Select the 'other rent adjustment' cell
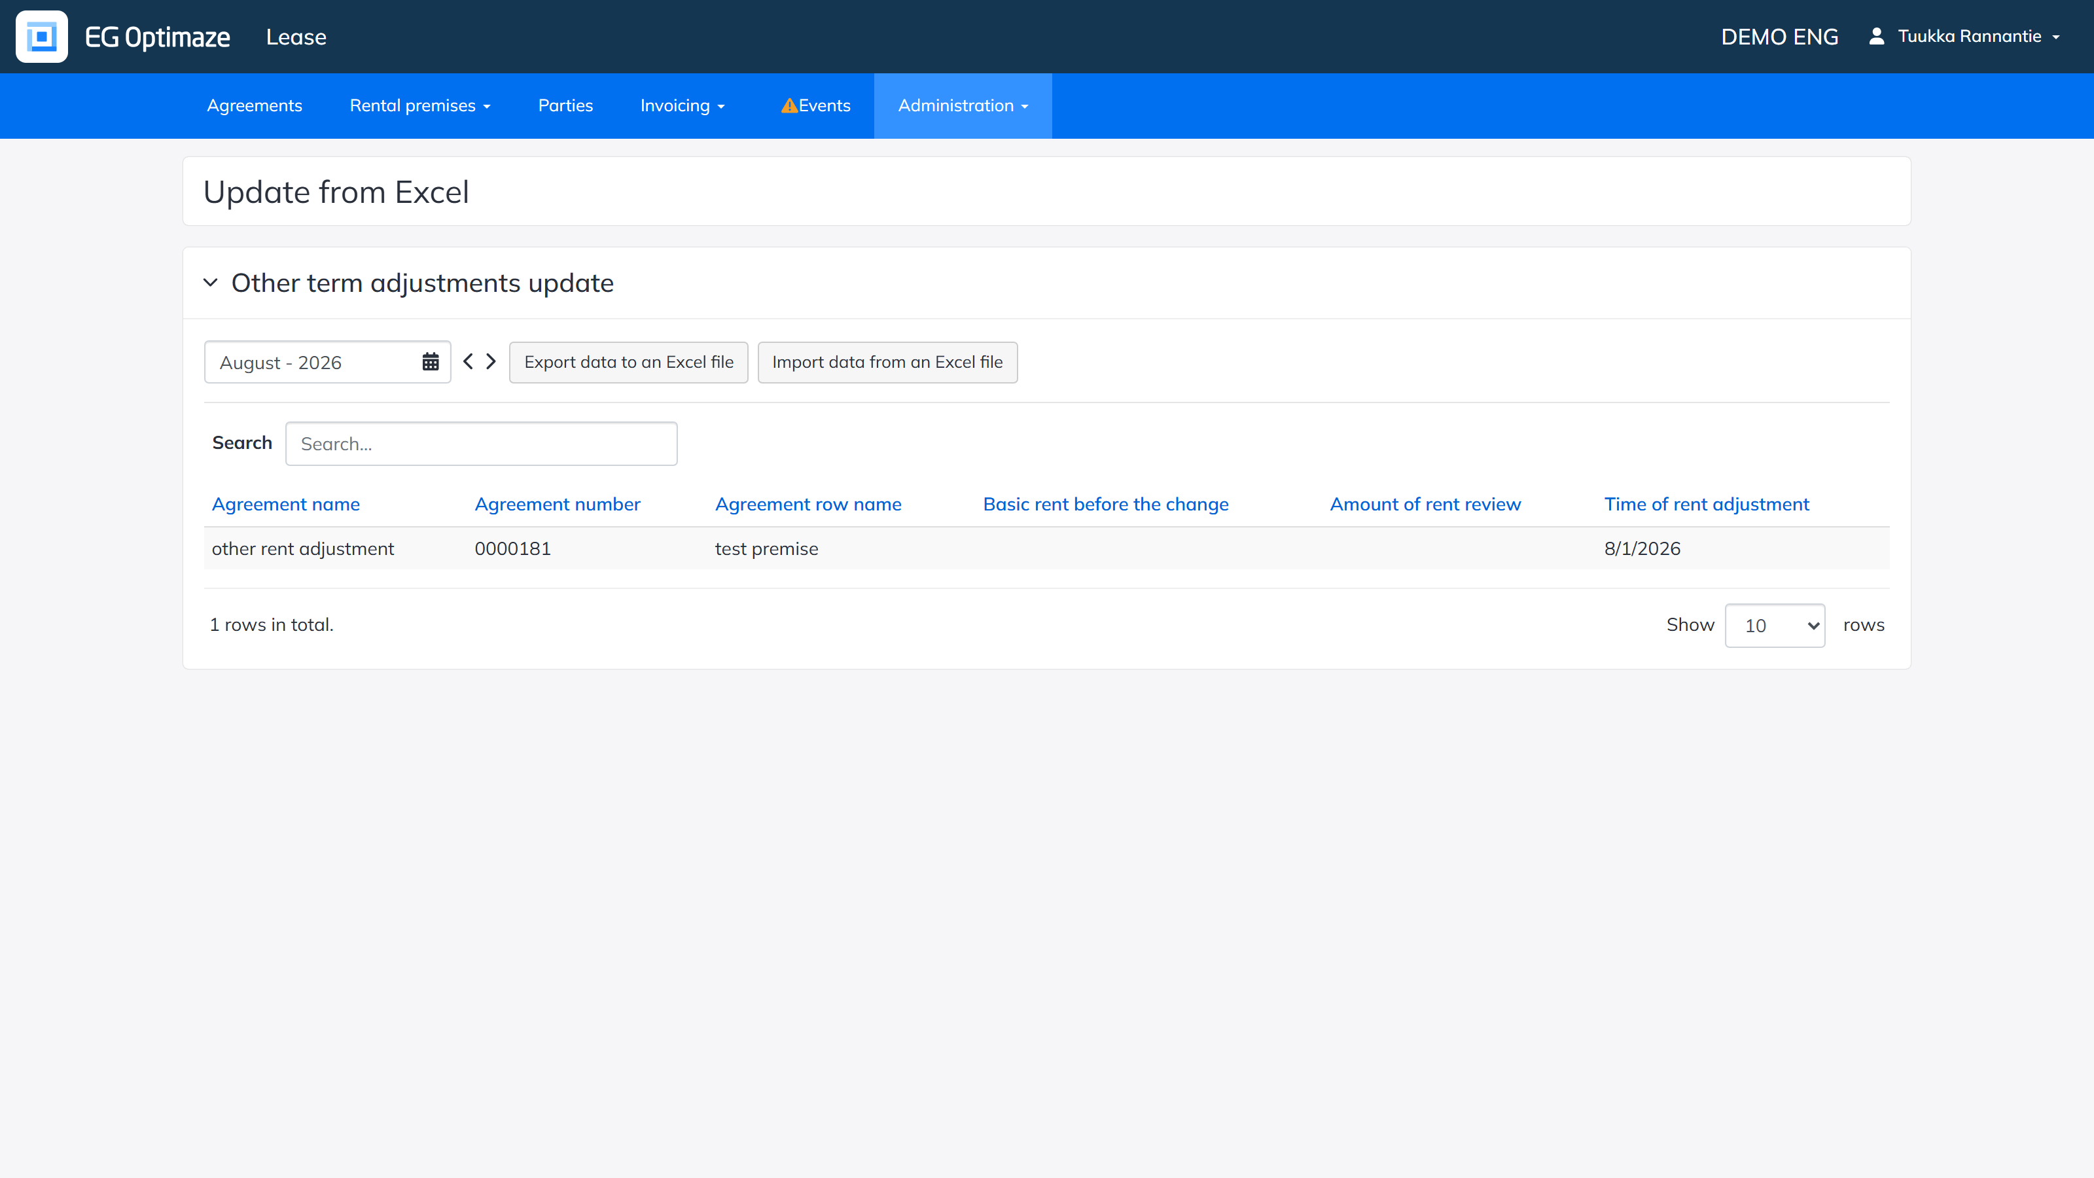2094x1178 pixels. tap(302, 549)
